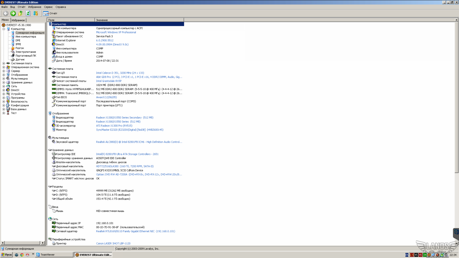Click the grey Back arrow toolbar icon

click(x=6, y=13)
